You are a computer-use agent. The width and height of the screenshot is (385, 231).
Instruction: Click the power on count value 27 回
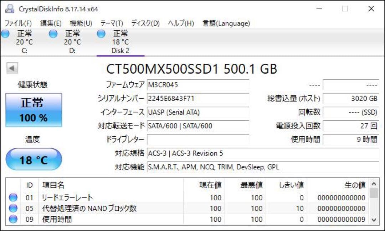tap(351, 126)
